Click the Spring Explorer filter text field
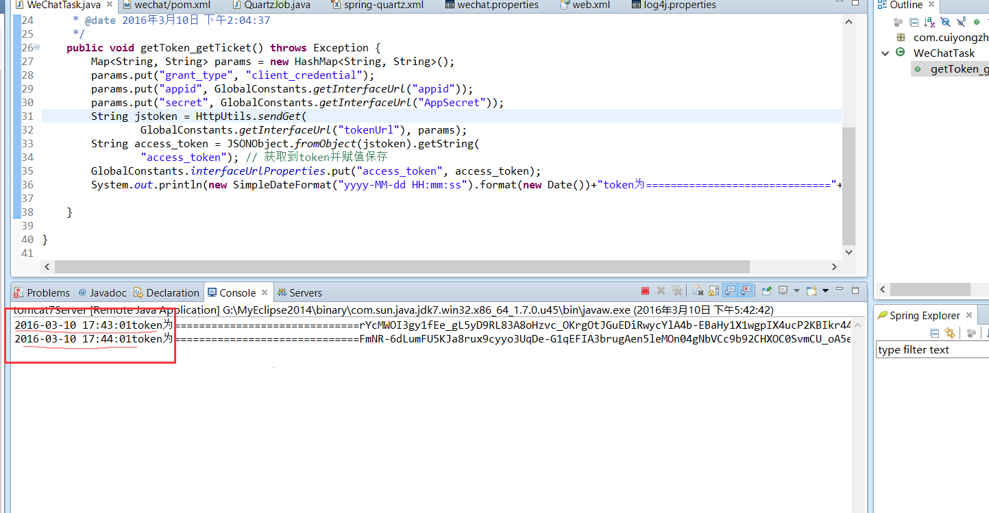The height and width of the screenshot is (513, 989). [x=931, y=350]
